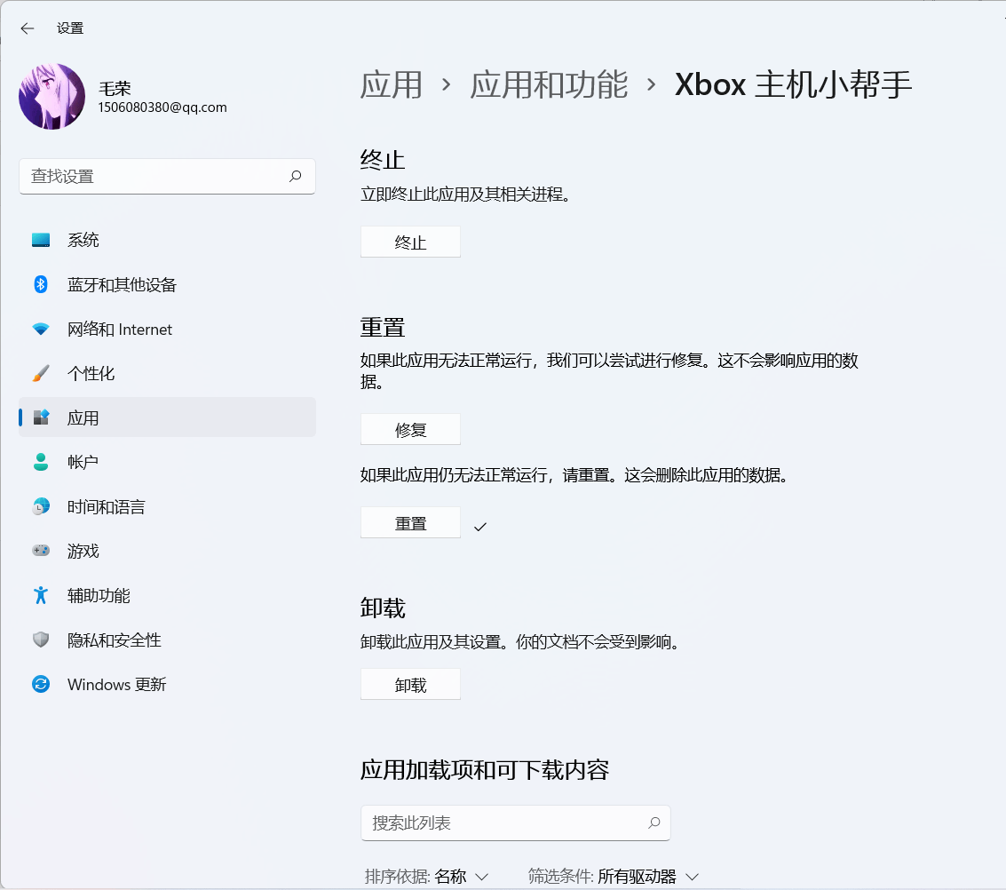Image resolution: width=1006 pixels, height=890 pixels.
Task: Open the 排序依据: 名称 dropdown
Action: click(427, 877)
